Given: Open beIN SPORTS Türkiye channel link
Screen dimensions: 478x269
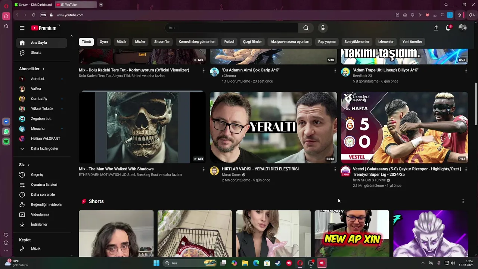Looking at the screenshot, I should [369, 180].
